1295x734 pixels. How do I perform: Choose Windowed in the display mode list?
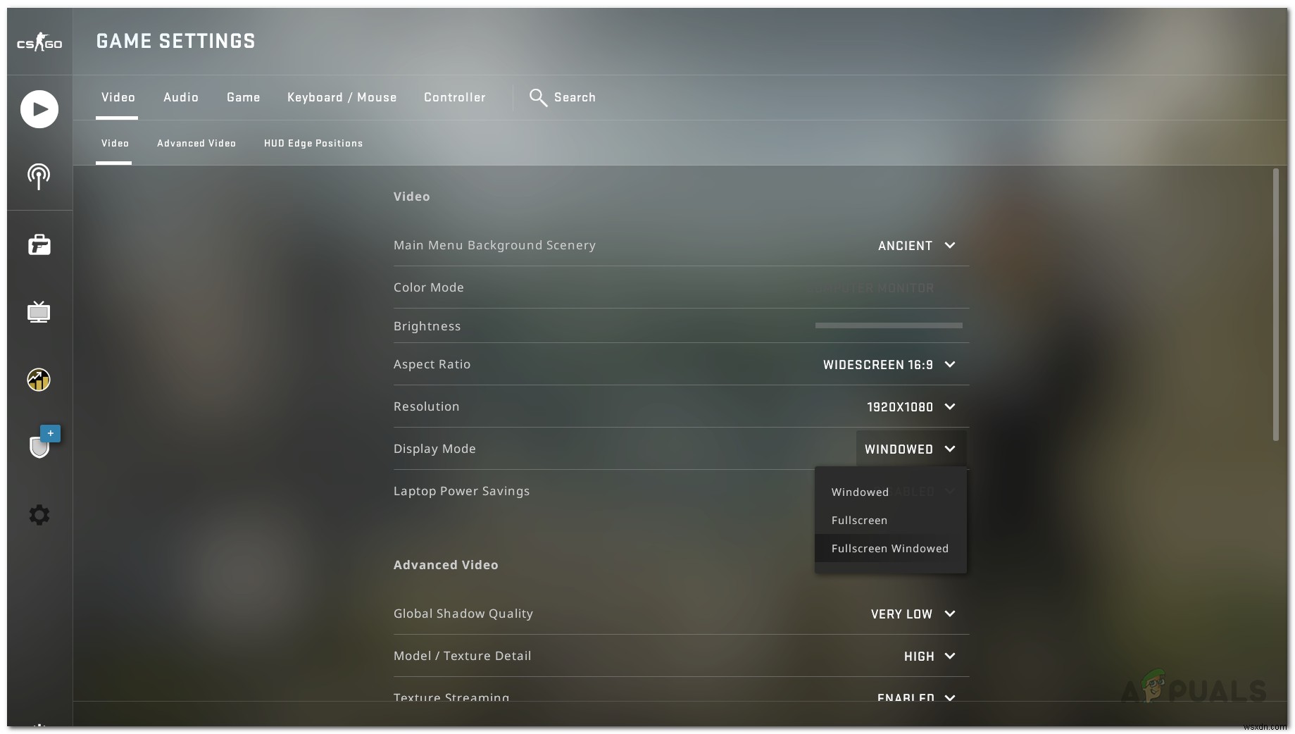(890, 492)
